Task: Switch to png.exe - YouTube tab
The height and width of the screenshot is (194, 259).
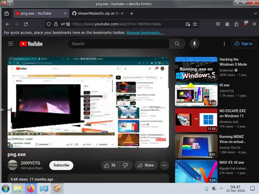Action: coord(41,14)
